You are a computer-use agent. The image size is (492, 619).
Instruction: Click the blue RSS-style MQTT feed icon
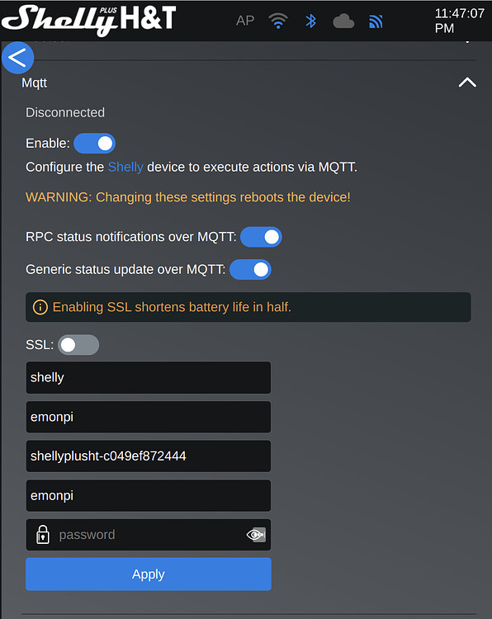(376, 21)
